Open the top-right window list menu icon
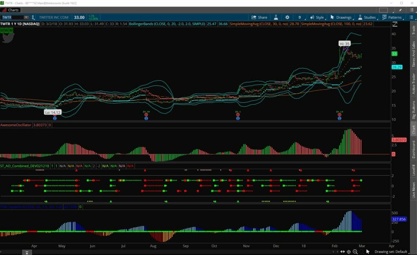417x255 pixels. click(x=412, y=10)
